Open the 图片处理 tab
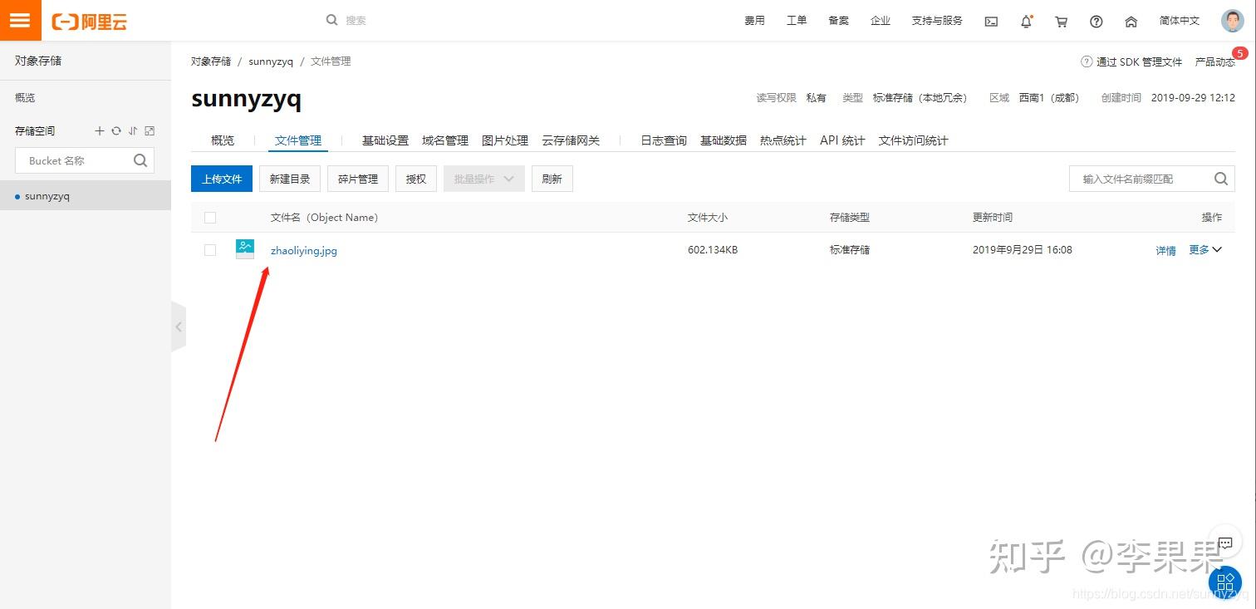1256x609 pixels. pyautogui.click(x=505, y=140)
